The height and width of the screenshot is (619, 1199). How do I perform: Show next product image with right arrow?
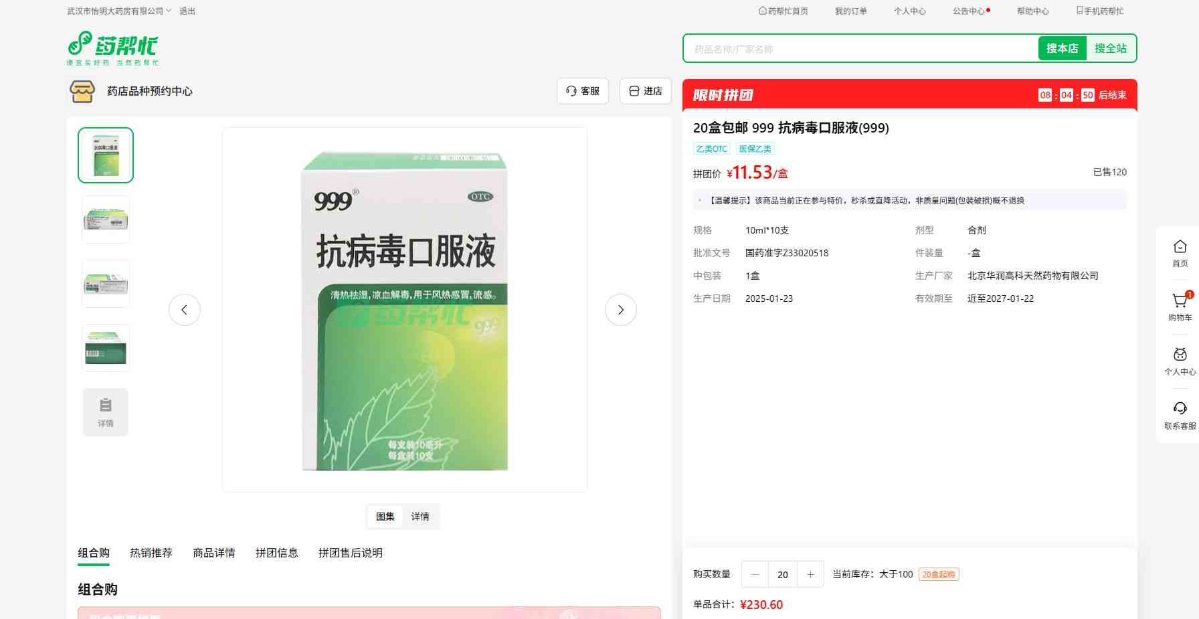620,310
